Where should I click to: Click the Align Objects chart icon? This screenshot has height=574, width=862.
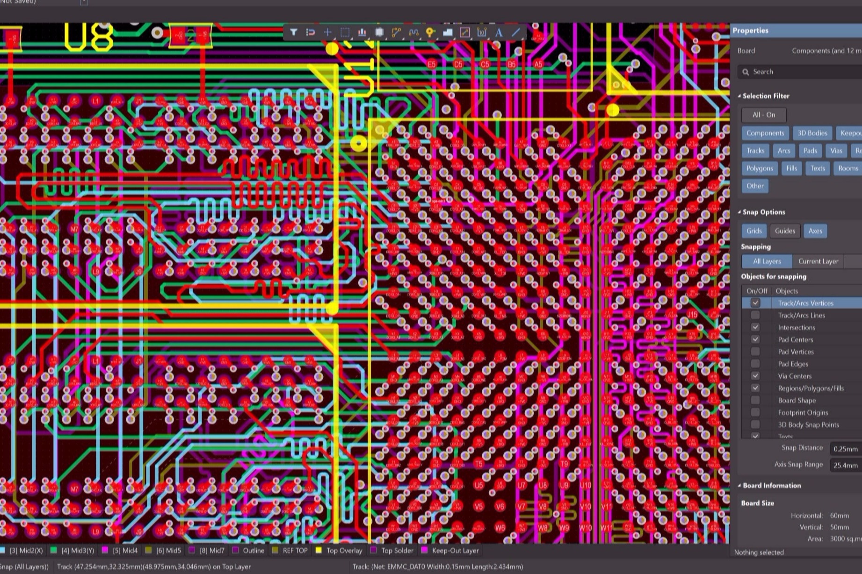pyautogui.click(x=362, y=32)
